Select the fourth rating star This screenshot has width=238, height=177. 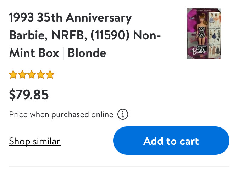point(41,75)
